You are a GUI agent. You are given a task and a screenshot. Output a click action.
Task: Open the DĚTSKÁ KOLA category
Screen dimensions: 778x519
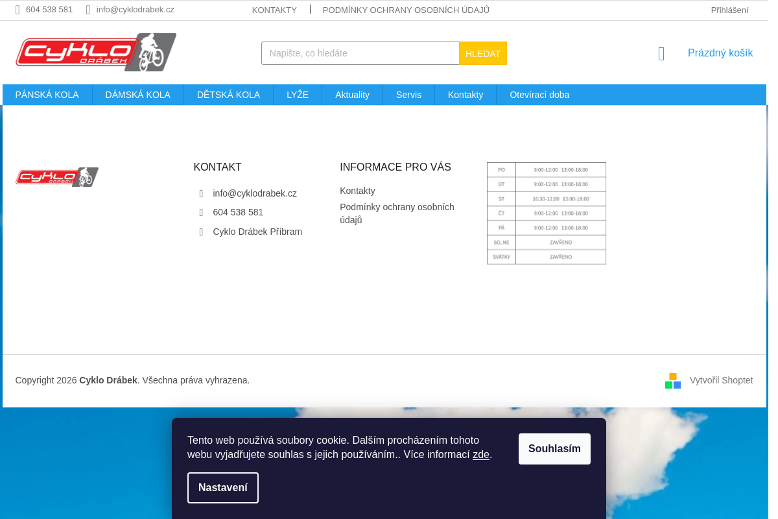click(228, 95)
